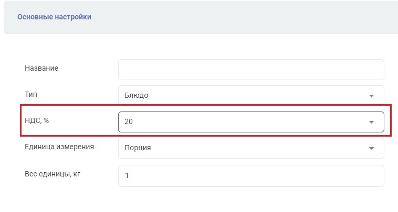Select the Блюдо value in Тип field
This screenshot has width=398, height=212.
coord(137,96)
